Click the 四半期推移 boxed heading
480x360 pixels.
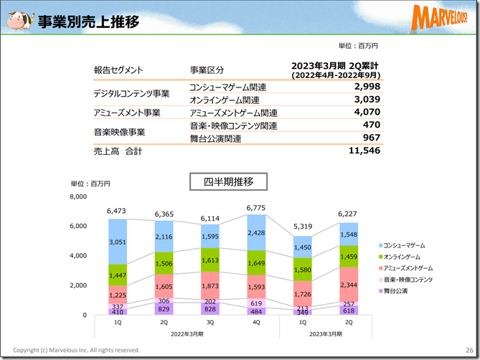(x=228, y=181)
